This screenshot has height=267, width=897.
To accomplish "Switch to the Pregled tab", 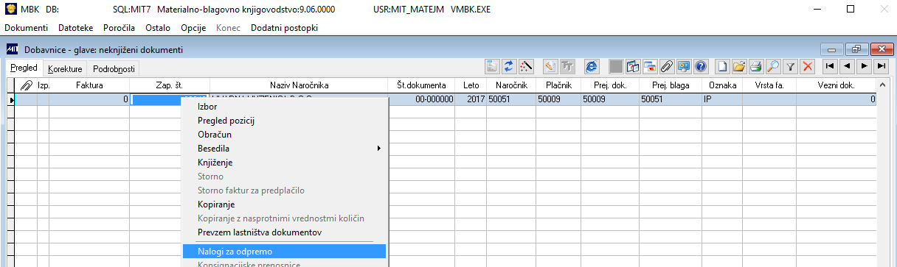I will [x=24, y=68].
